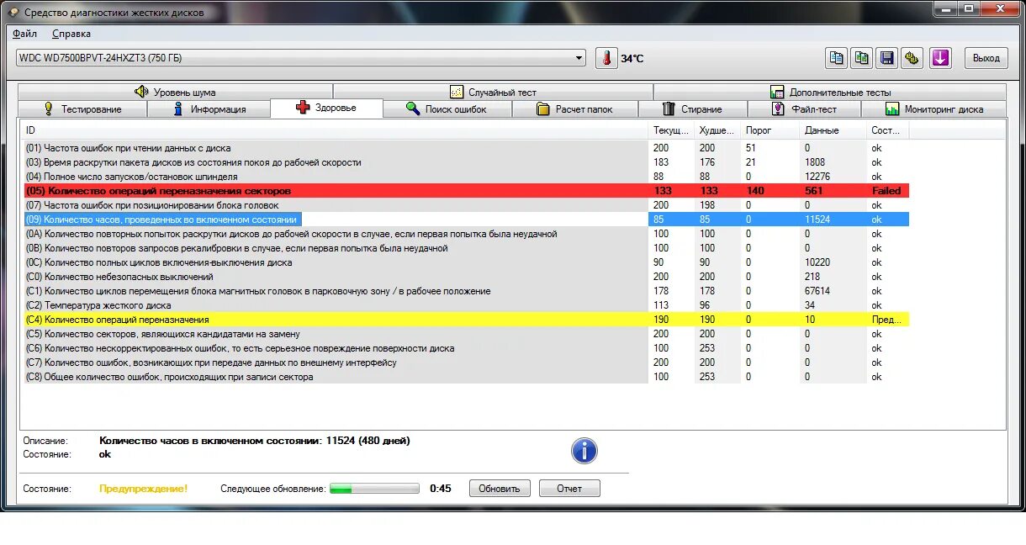Image resolution: width=1026 pixels, height=545 pixels.
Task: Select row (C2) Температура жесткого диска
Action: click(466, 305)
